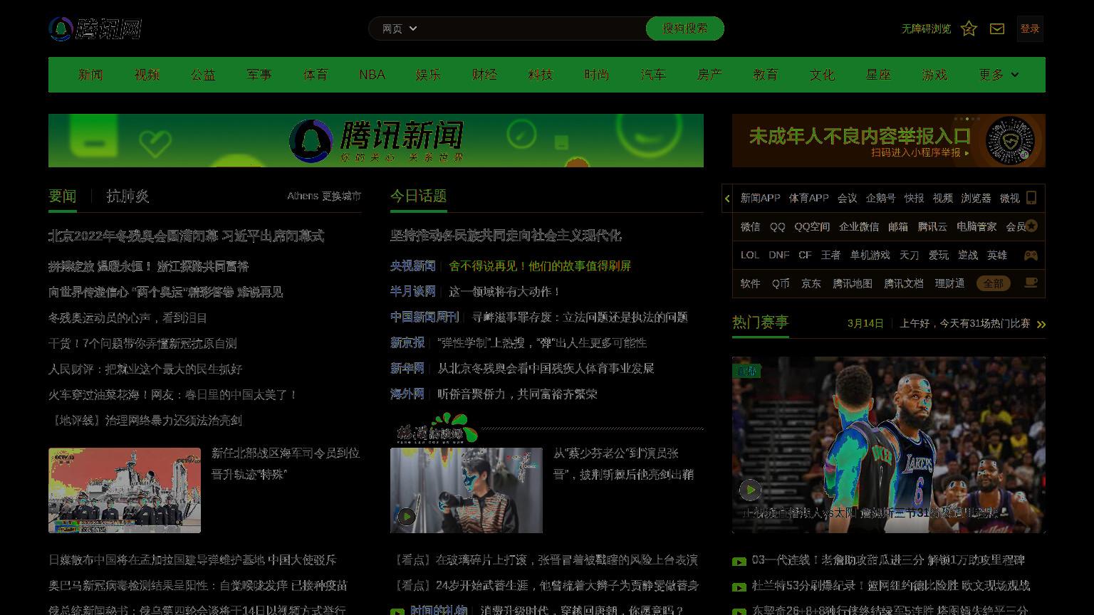1094x615 pixels.
Task: Click the mobile phone icon after 微视
Action: pyautogui.click(x=1031, y=198)
